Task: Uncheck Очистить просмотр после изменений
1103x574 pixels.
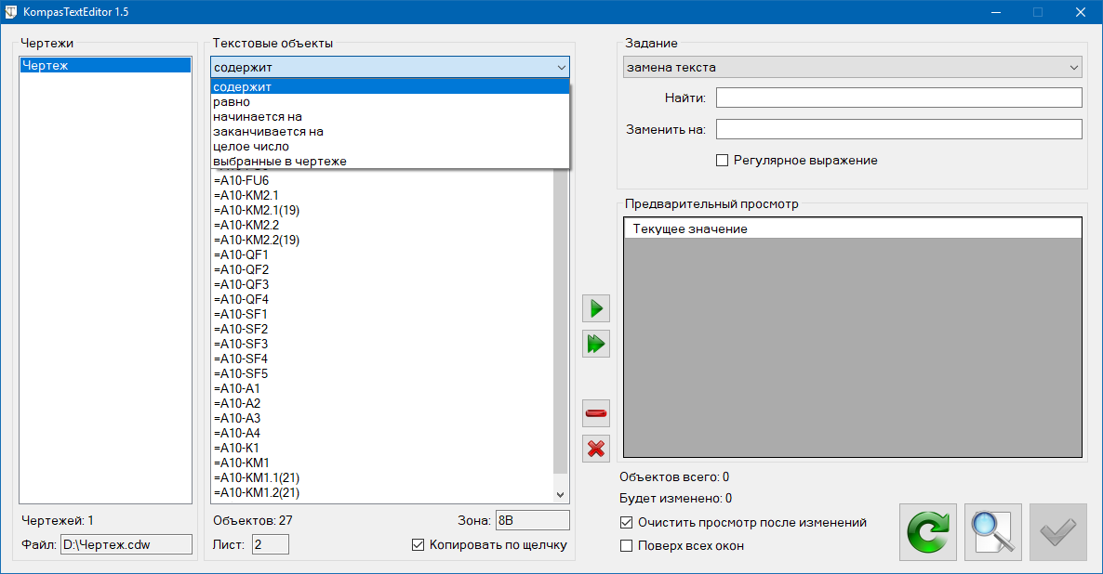Action: [627, 523]
